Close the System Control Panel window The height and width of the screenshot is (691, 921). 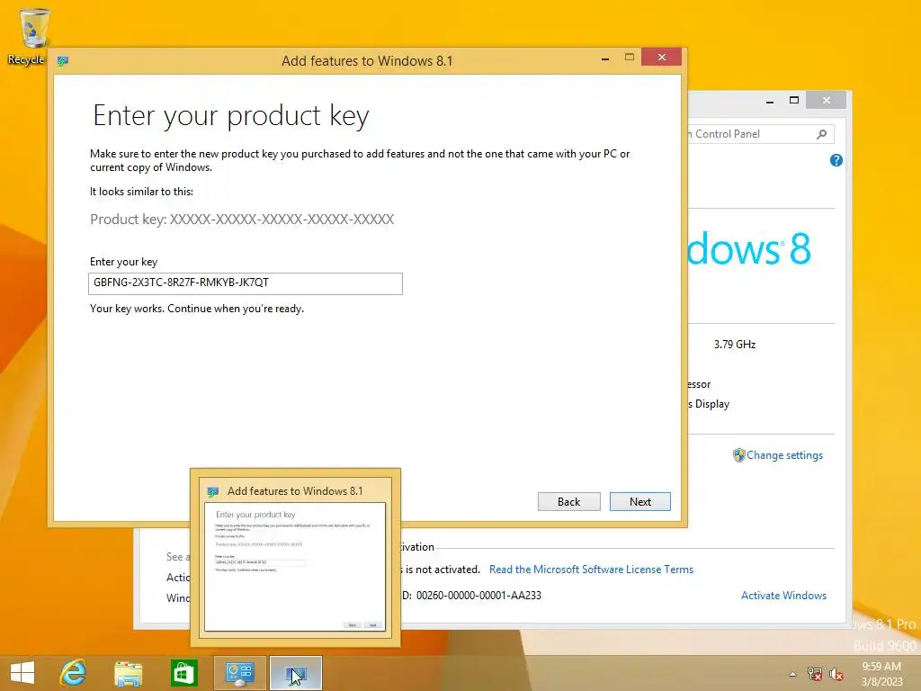click(826, 101)
